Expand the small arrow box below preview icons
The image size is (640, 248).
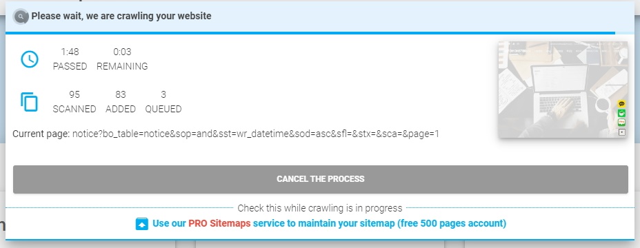click(x=621, y=132)
